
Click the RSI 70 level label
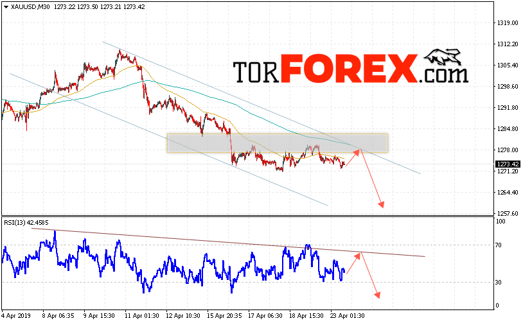pos(499,245)
